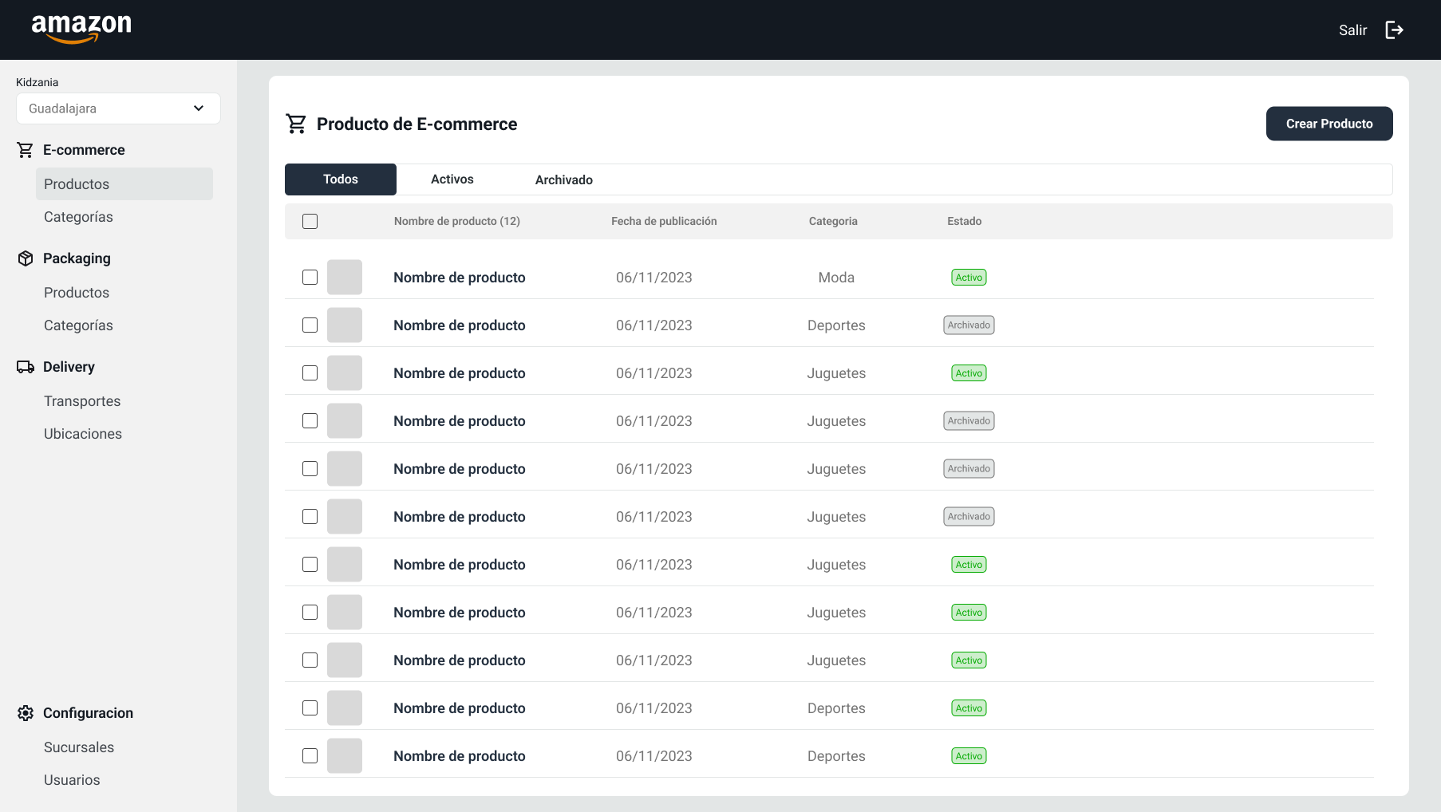Image resolution: width=1441 pixels, height=812 pixels.
Task: Click the logout arrow icon beside Salir
Action: [x=1394, y=30]
